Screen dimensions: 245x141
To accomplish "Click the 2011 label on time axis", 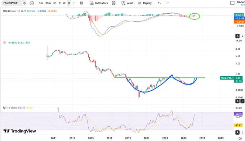I will tap(54, 138).
